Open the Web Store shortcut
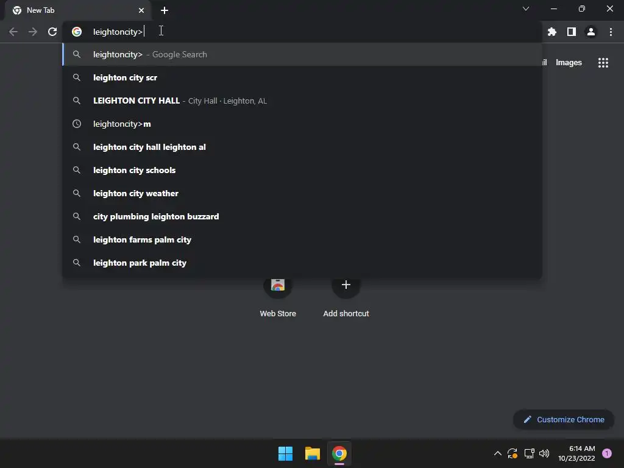The height and width of the screenshot is (468, 624). [278, 297]
